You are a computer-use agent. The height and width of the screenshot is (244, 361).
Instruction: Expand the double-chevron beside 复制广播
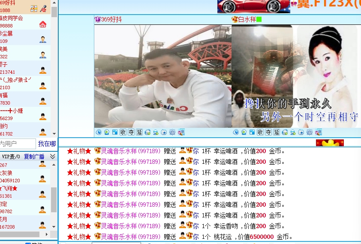[53, 157]
